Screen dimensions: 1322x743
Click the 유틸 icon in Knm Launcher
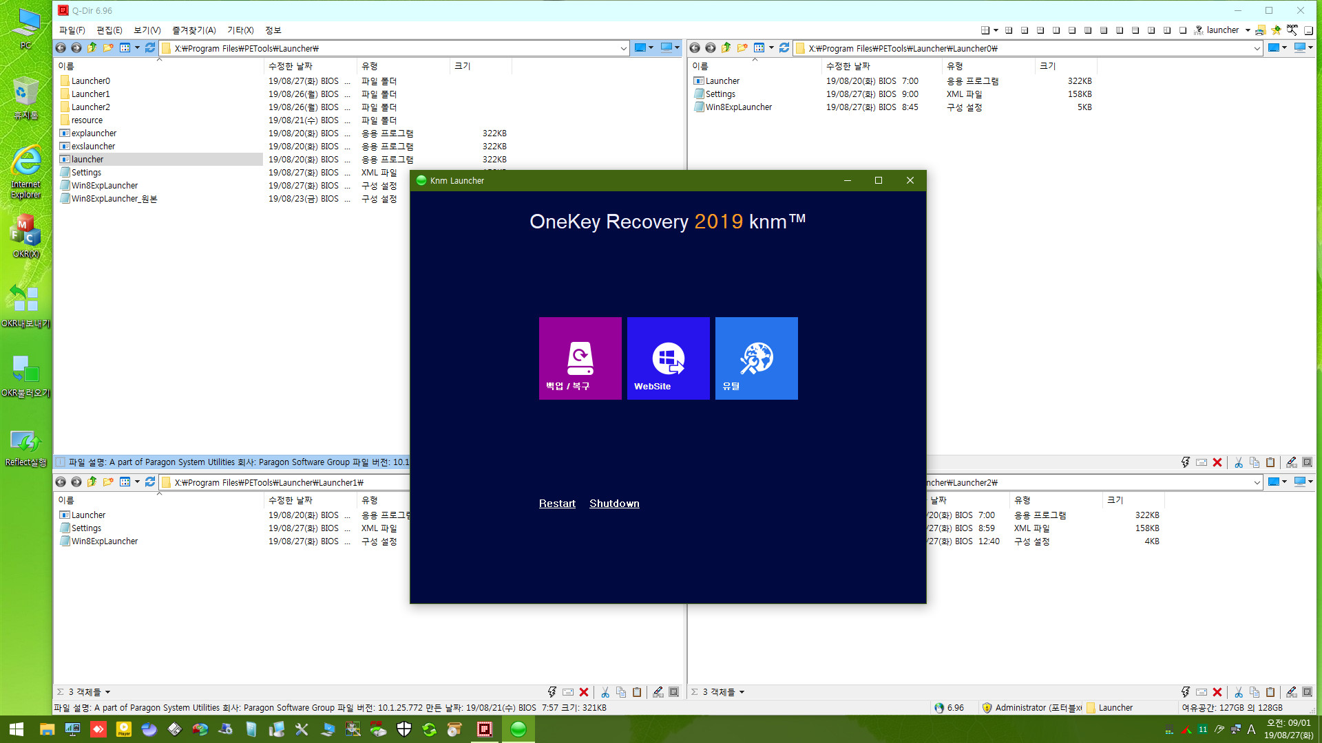click(757, 358)
